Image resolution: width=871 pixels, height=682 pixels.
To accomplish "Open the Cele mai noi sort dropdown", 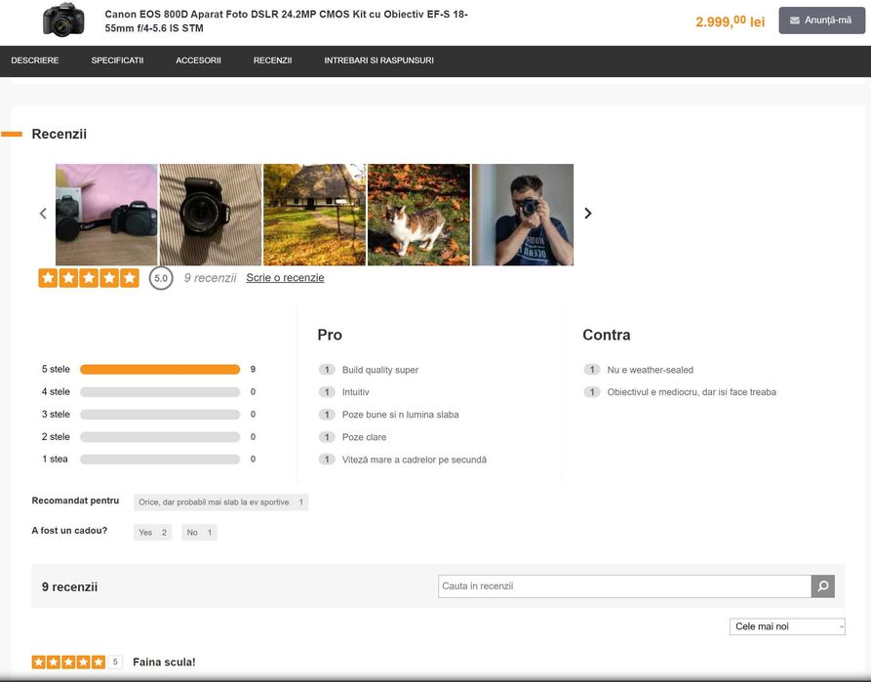I will point(787,626).
